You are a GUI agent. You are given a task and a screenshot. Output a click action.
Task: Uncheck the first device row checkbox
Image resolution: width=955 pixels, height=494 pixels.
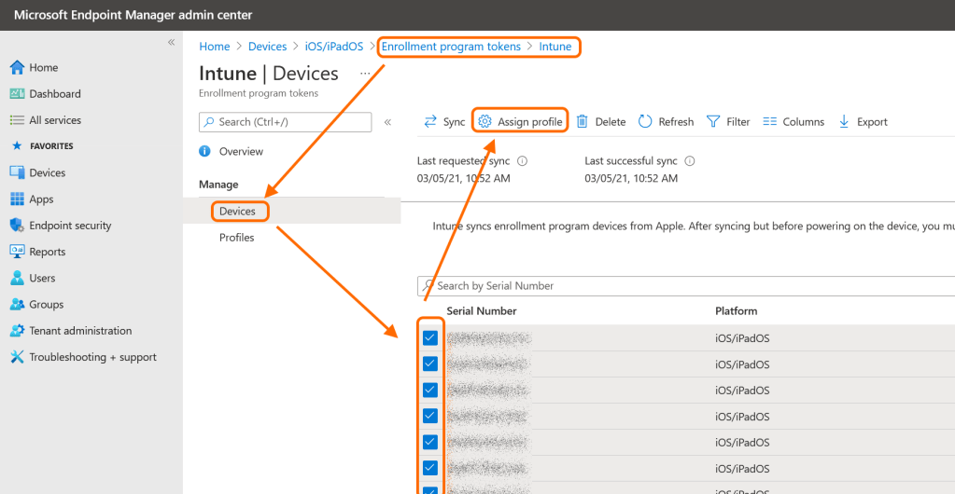click(430, 338)
